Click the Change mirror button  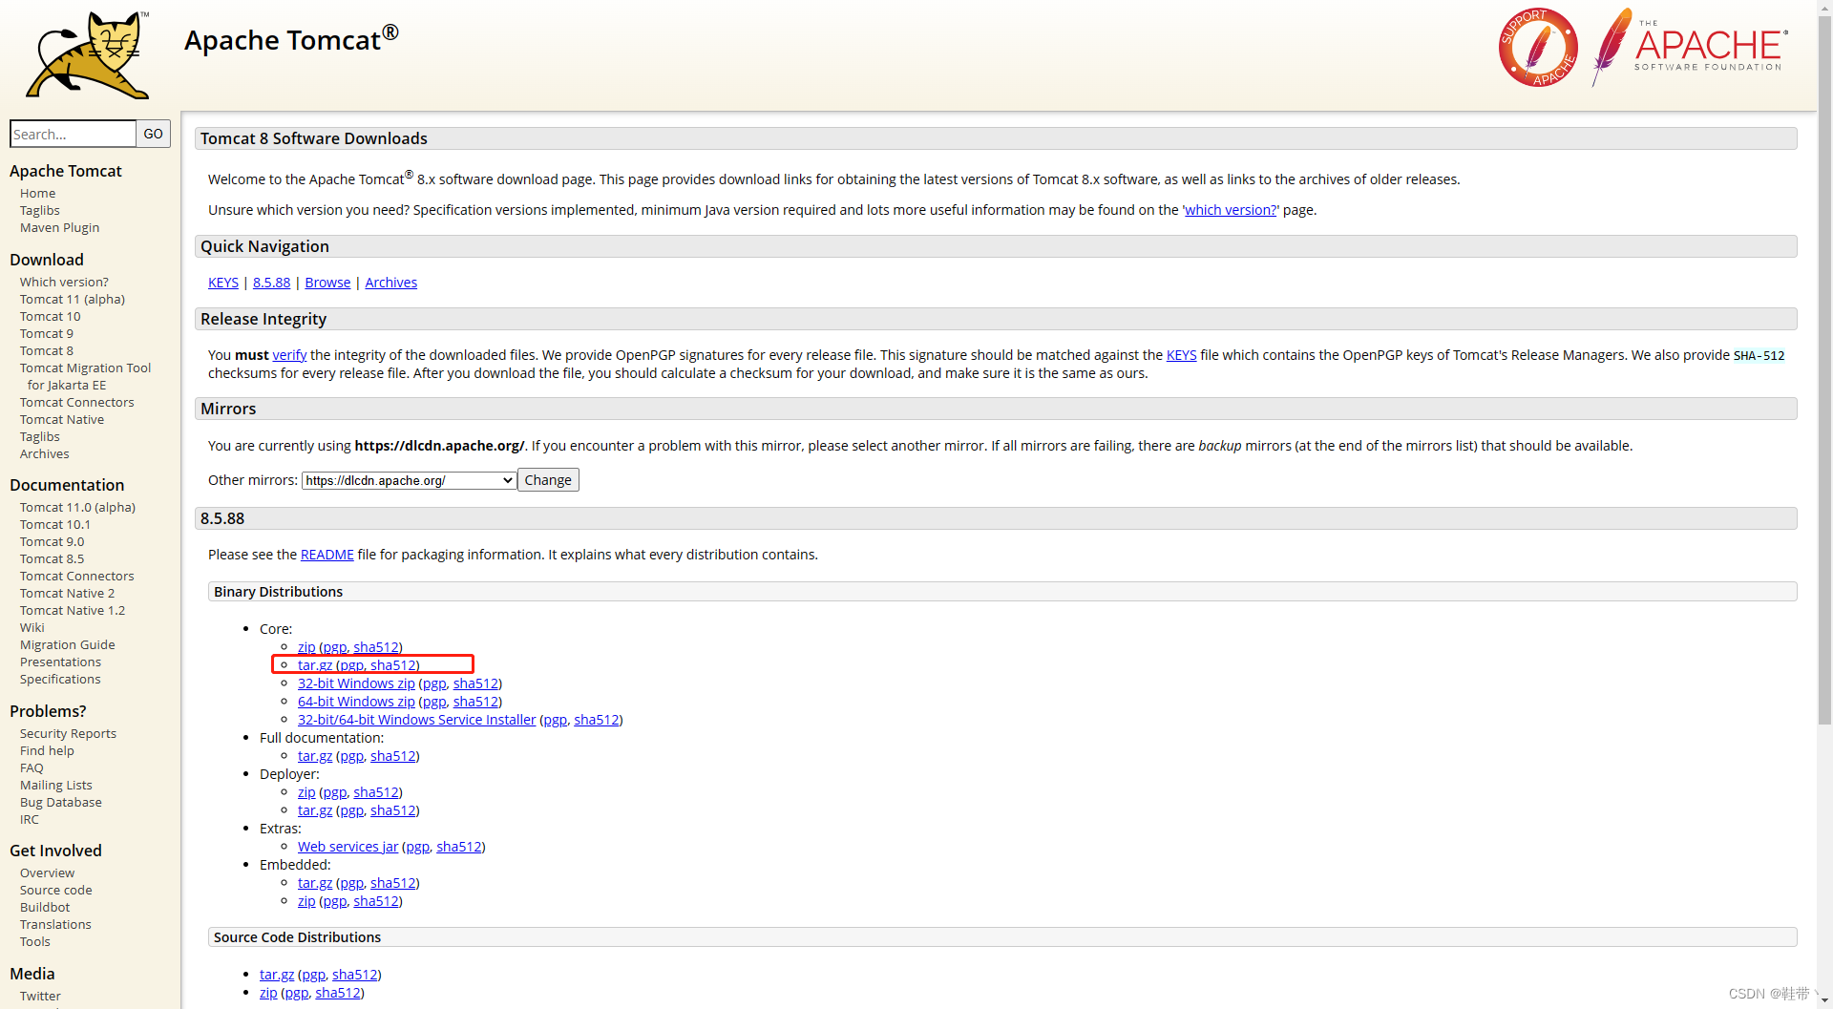click(x=548, y=480)
